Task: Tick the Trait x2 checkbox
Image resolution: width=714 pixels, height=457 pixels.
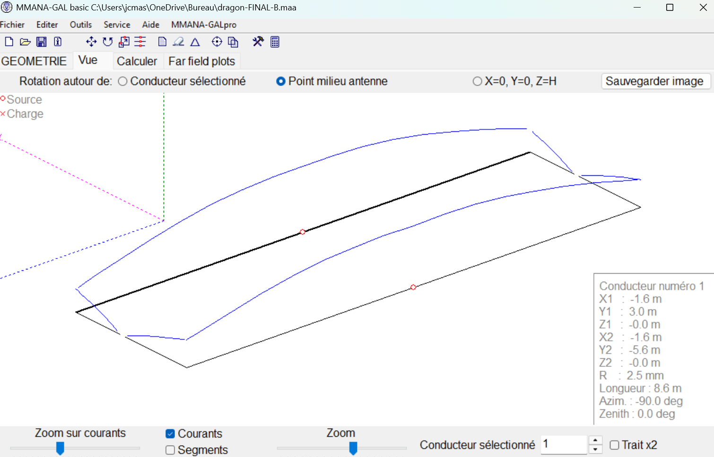Action: [614, 445]
